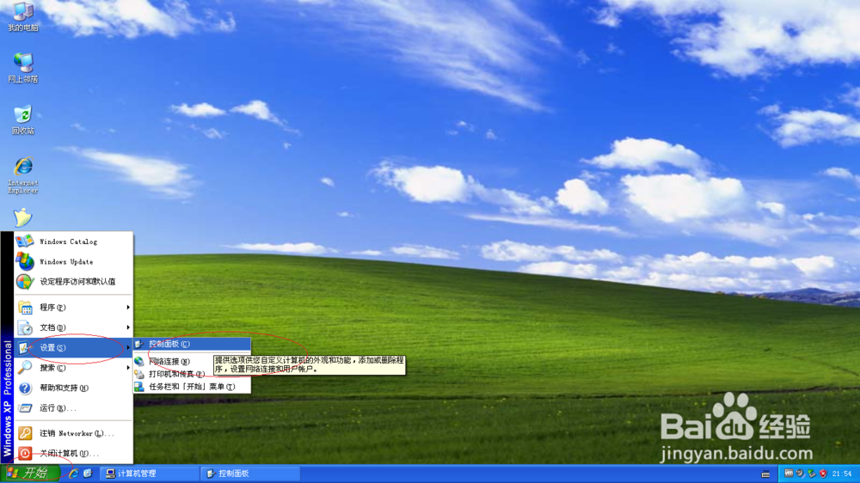Open the 回收站 recycle bin icon
Image resolution: width=860 pixels, height=483 pixels.
(23, 119)
